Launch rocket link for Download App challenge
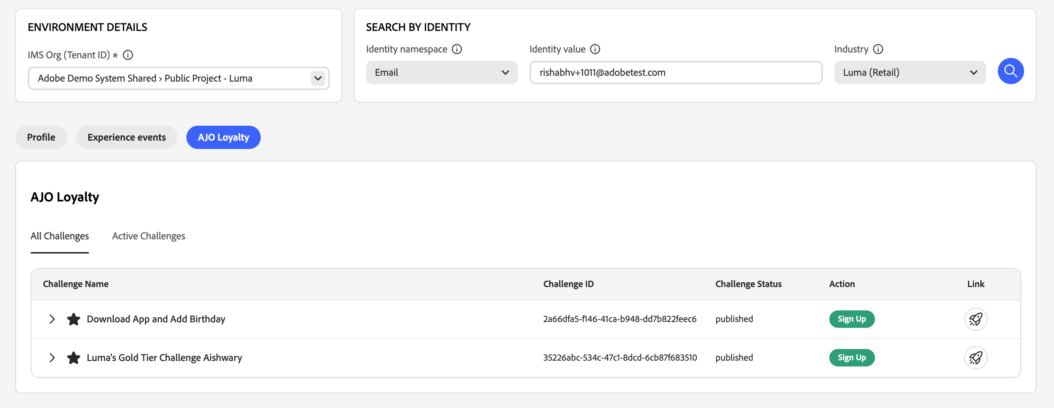Viewport: 1054px width, 408px height. [976, 319]
